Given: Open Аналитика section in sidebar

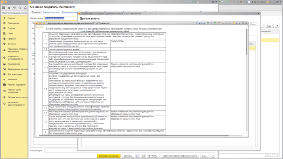Looking at the screenshot, I should click(12, 79).
